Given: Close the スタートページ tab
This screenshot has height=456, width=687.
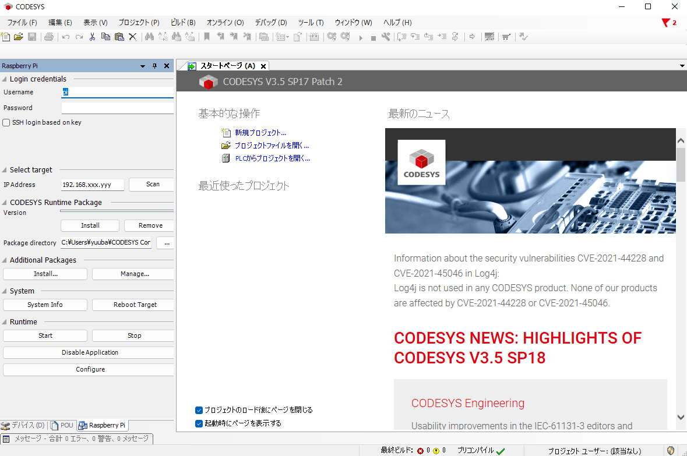Looking at the screenshot, I should [x=263, y=66].
